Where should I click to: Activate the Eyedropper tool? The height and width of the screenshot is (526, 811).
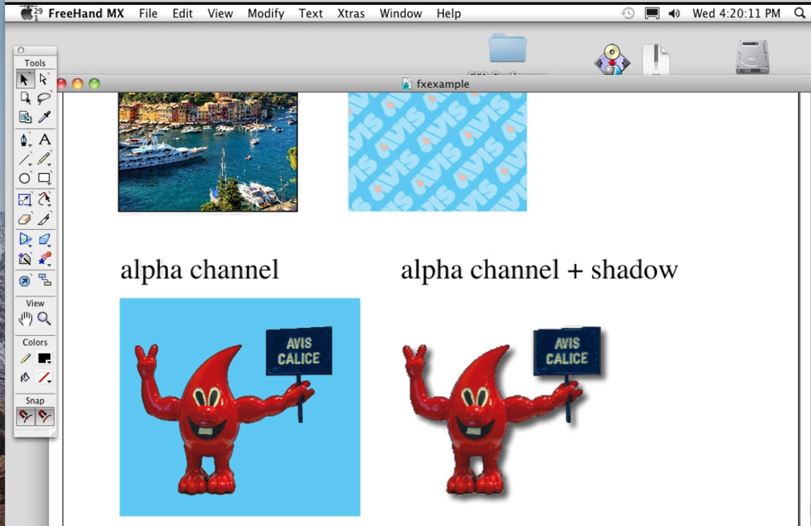point(44,117)
